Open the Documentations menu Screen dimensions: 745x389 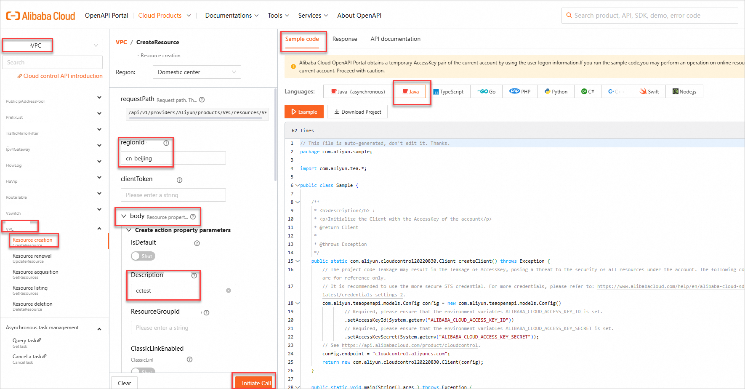tap(232, 16)
